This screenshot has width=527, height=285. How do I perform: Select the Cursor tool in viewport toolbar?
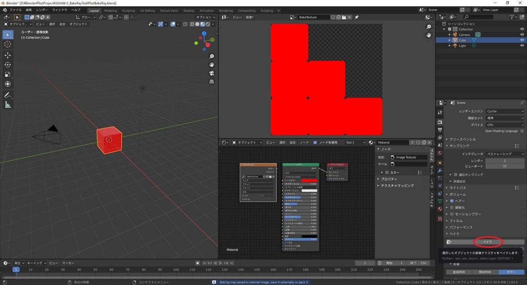[x=8, y=44]
